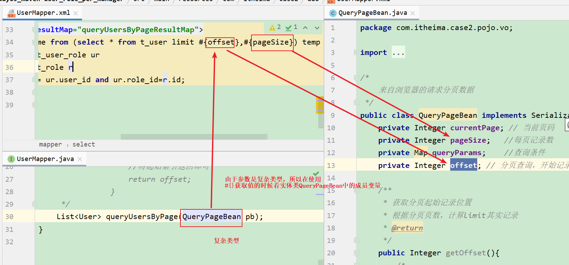Screen dimensions: 569x265
Task: Close the UserMapper.xml tab
Action: tap(76, 13)
